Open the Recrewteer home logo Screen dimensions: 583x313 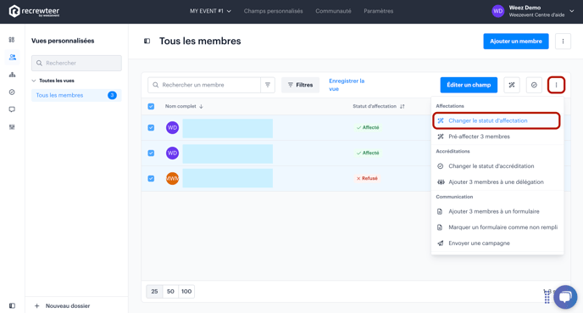[x=34, y=11]
